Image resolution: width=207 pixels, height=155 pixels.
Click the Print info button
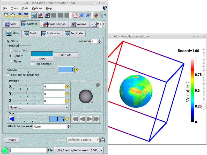(x=65, y=55)
